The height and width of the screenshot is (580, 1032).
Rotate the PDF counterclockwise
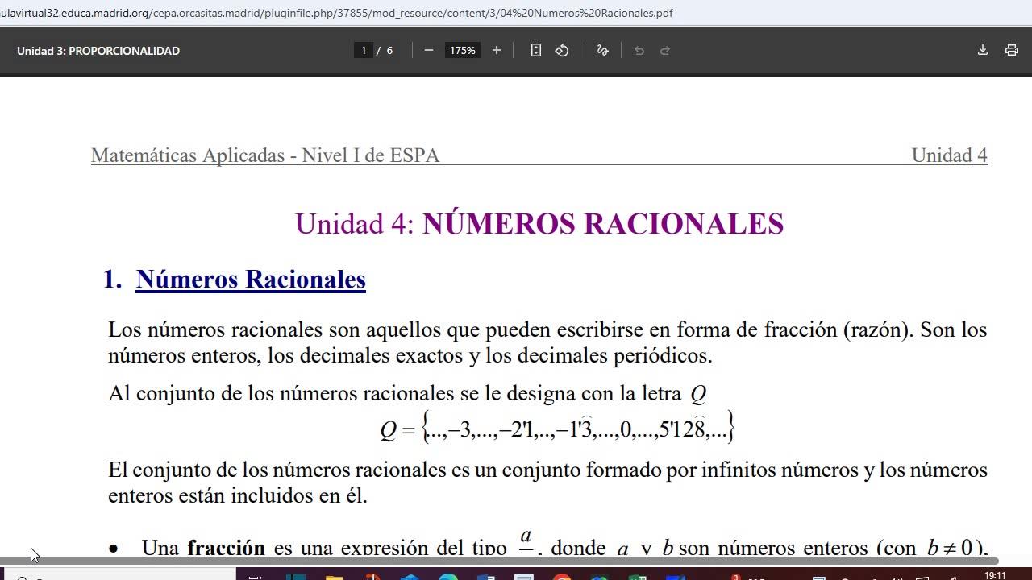pyautogui.click(x=562, y=50)
